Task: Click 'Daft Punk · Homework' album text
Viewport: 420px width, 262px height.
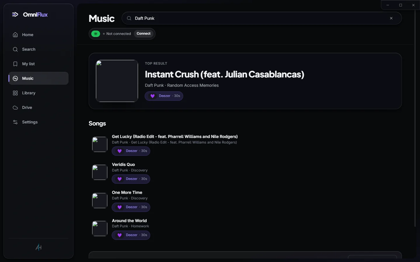Action: point(130,226)
